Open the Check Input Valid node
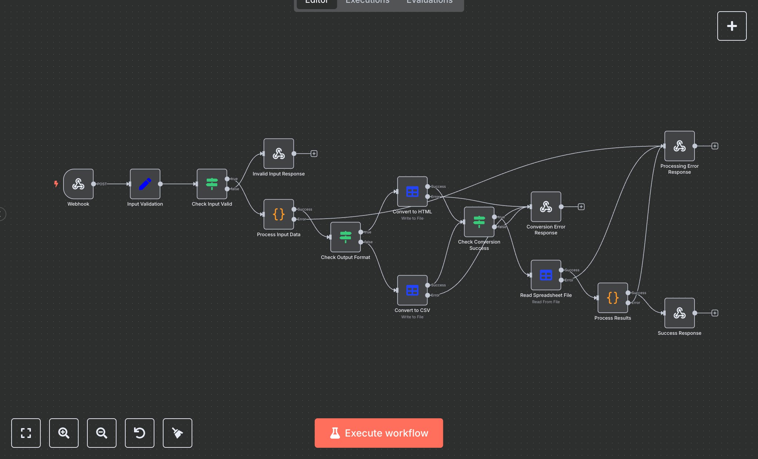 pyautogui.click(x=212, y=184)
